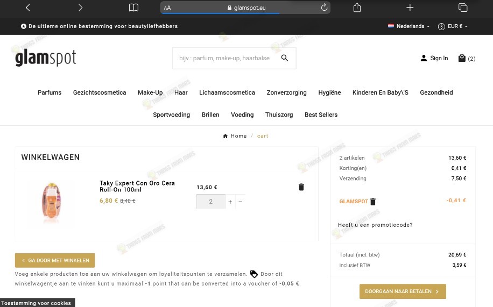Viewport: 493px width, 307px height.
Task: Click the GLAMSPOT voucher code label
Action: point(354,202)
